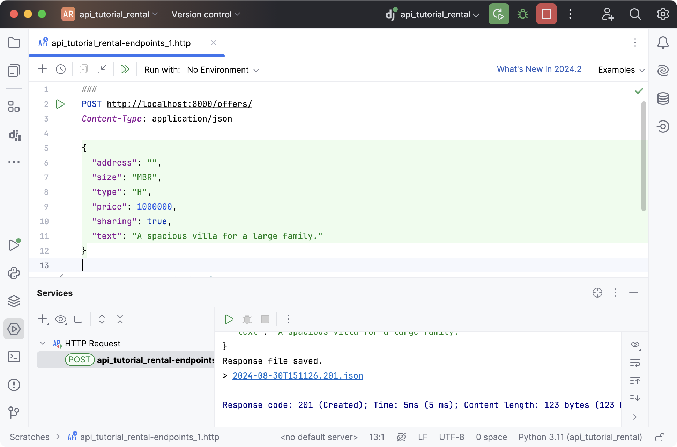The height and width of the screenshot is (447, 677).
Task: Open the Python Console tool window
Action: point(14,273)
